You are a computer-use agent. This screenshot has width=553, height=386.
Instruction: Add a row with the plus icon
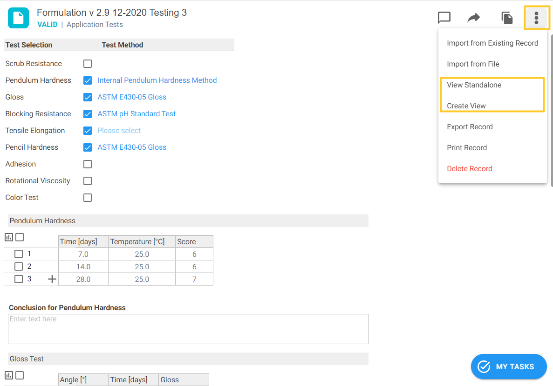(x=52, y=280)
